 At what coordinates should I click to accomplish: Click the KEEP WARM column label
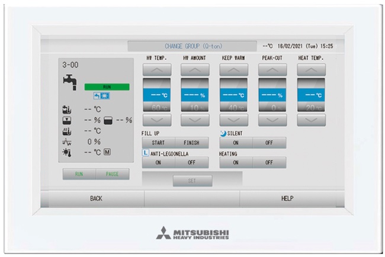tap(233, 58)
